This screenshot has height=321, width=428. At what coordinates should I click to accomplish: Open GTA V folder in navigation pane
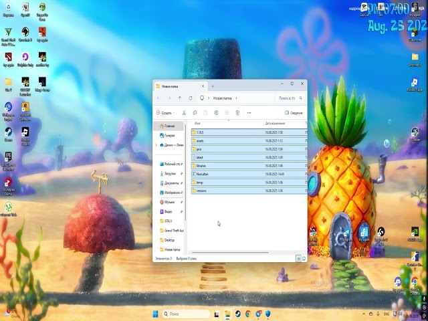pyautogui.click(x=166, y=221)
